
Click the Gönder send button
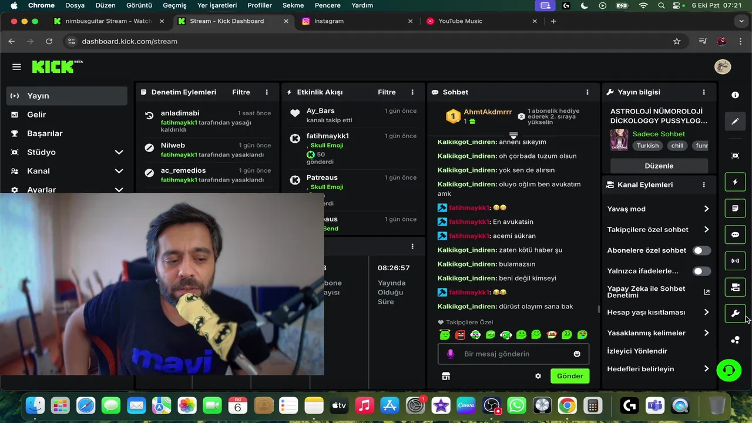pos(570,376)
